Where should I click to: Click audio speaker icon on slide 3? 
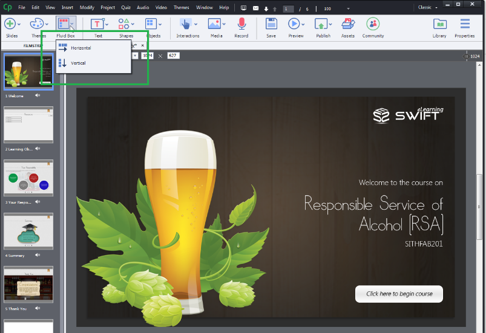pyautogui.click(x=38, y=202)
